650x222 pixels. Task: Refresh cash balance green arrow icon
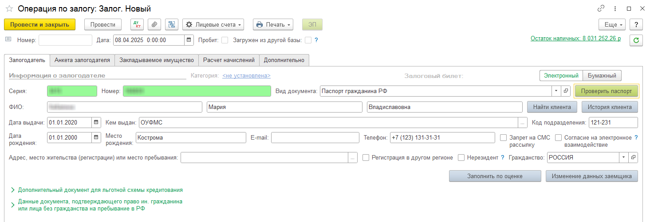coord(636,40)
